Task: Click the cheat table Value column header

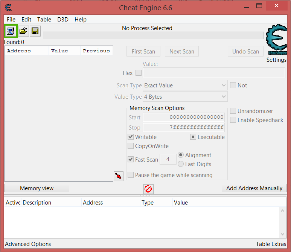Action: click(229, 202)
